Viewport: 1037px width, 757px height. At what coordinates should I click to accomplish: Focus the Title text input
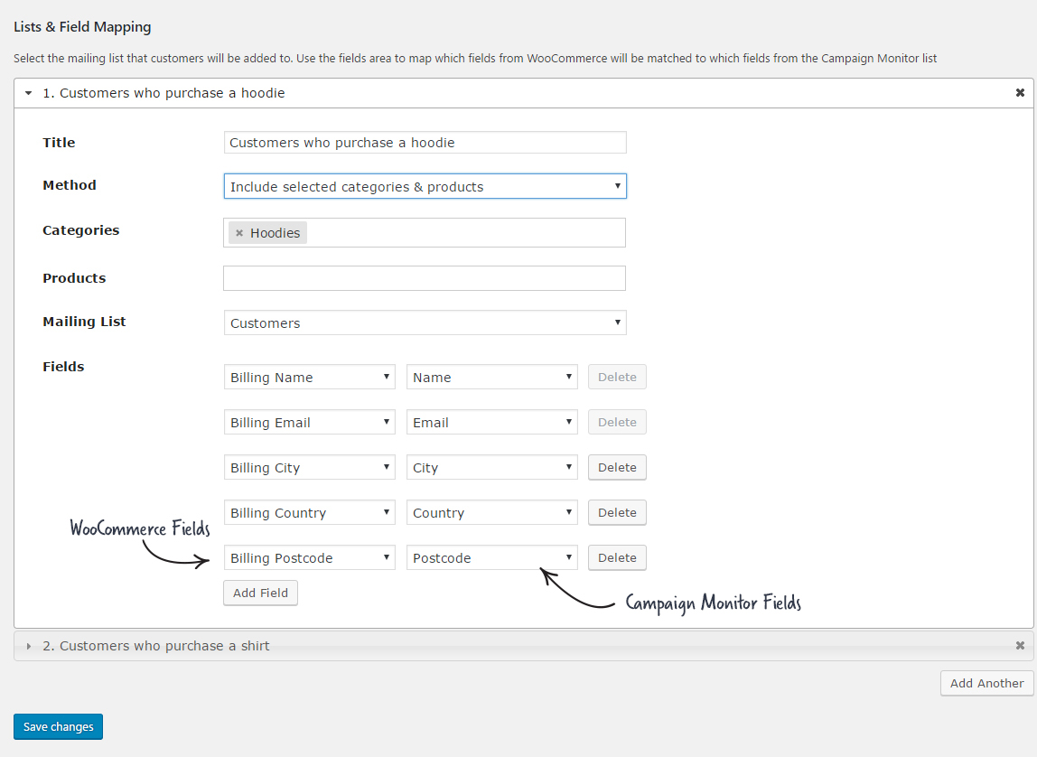click(425, 142)
